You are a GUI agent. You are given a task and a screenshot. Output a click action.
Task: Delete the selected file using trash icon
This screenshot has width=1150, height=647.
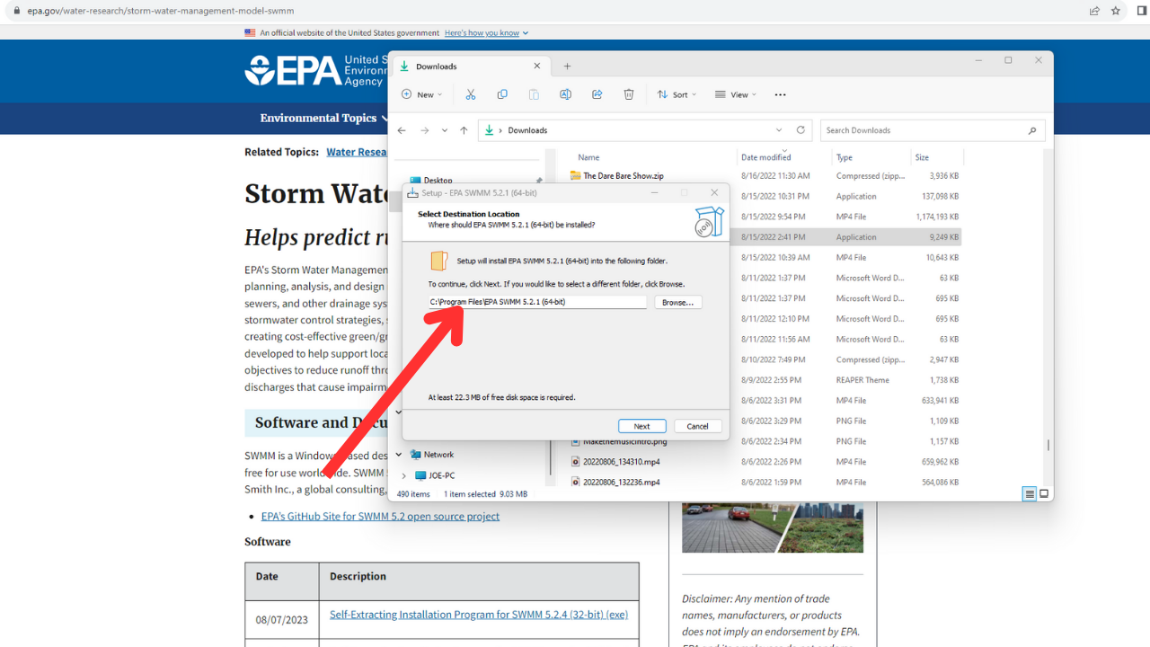[628, 93]
